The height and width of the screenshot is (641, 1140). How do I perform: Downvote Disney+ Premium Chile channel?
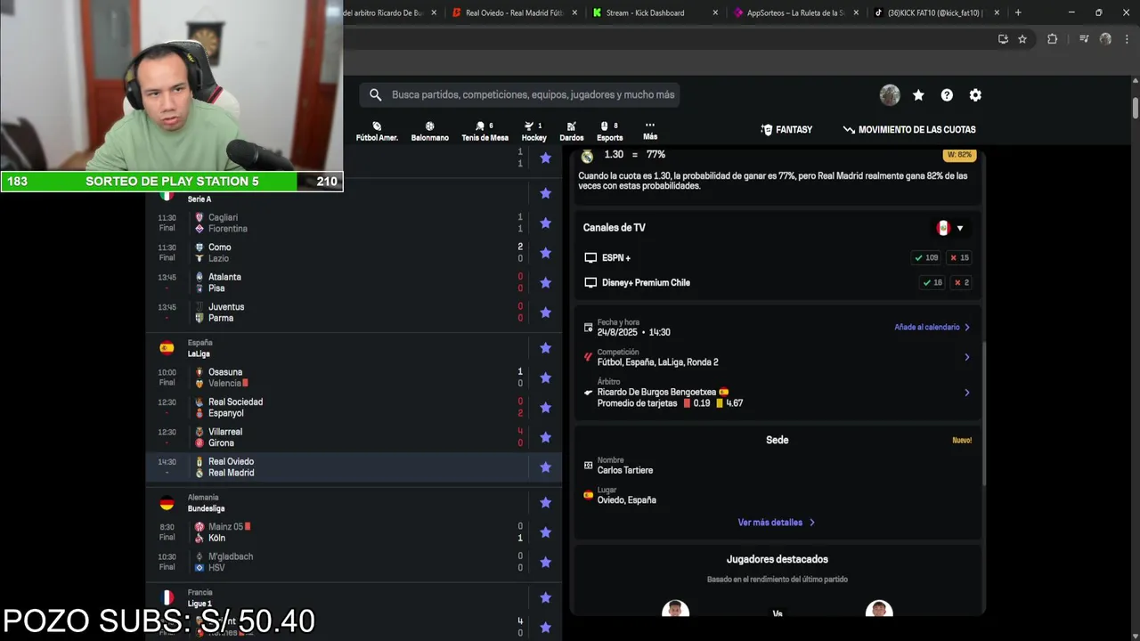tap(961, 282)
